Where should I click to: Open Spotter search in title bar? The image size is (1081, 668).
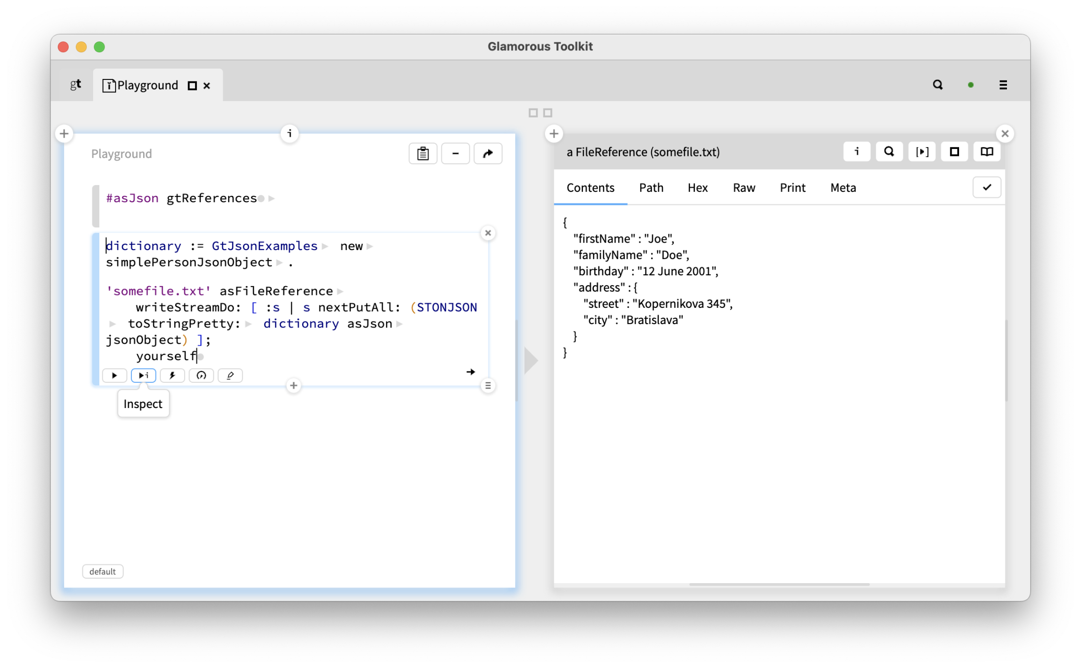937,85
